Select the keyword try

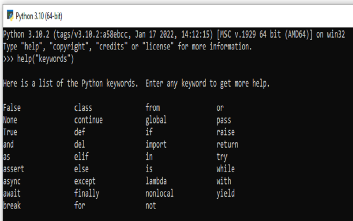tap(222, 157)
